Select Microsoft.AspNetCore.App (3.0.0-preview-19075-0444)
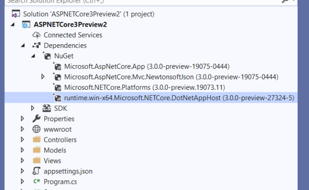309x190 pixels. point(147,66)
